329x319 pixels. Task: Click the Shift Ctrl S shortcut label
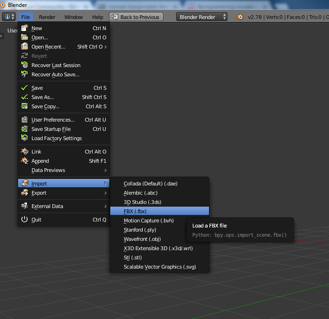click(x=94, y=97)
